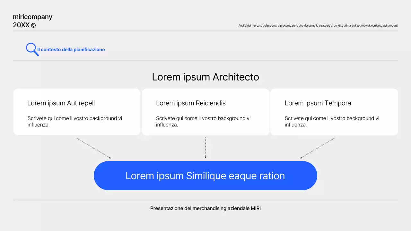Image resolution: width=411 pixels, height=231 pixels.
Task: Select the analisi del mercato description text
Action: pos(318,25)
